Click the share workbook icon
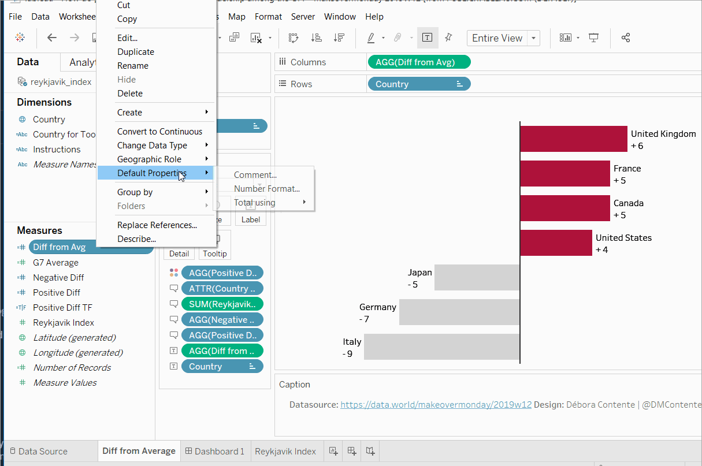The height and width of the screenshot is (466, 702). (x=625, y=38)
